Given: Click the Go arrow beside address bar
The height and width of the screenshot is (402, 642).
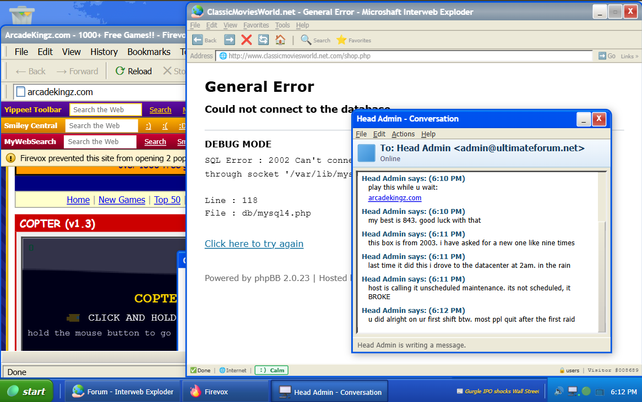Looking at the screenshot, I should pyautogui.click(x=602, y=56).
